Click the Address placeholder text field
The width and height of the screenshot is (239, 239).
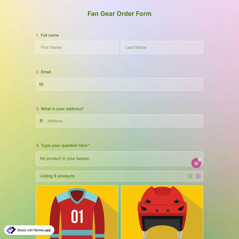tap(119, 121)
